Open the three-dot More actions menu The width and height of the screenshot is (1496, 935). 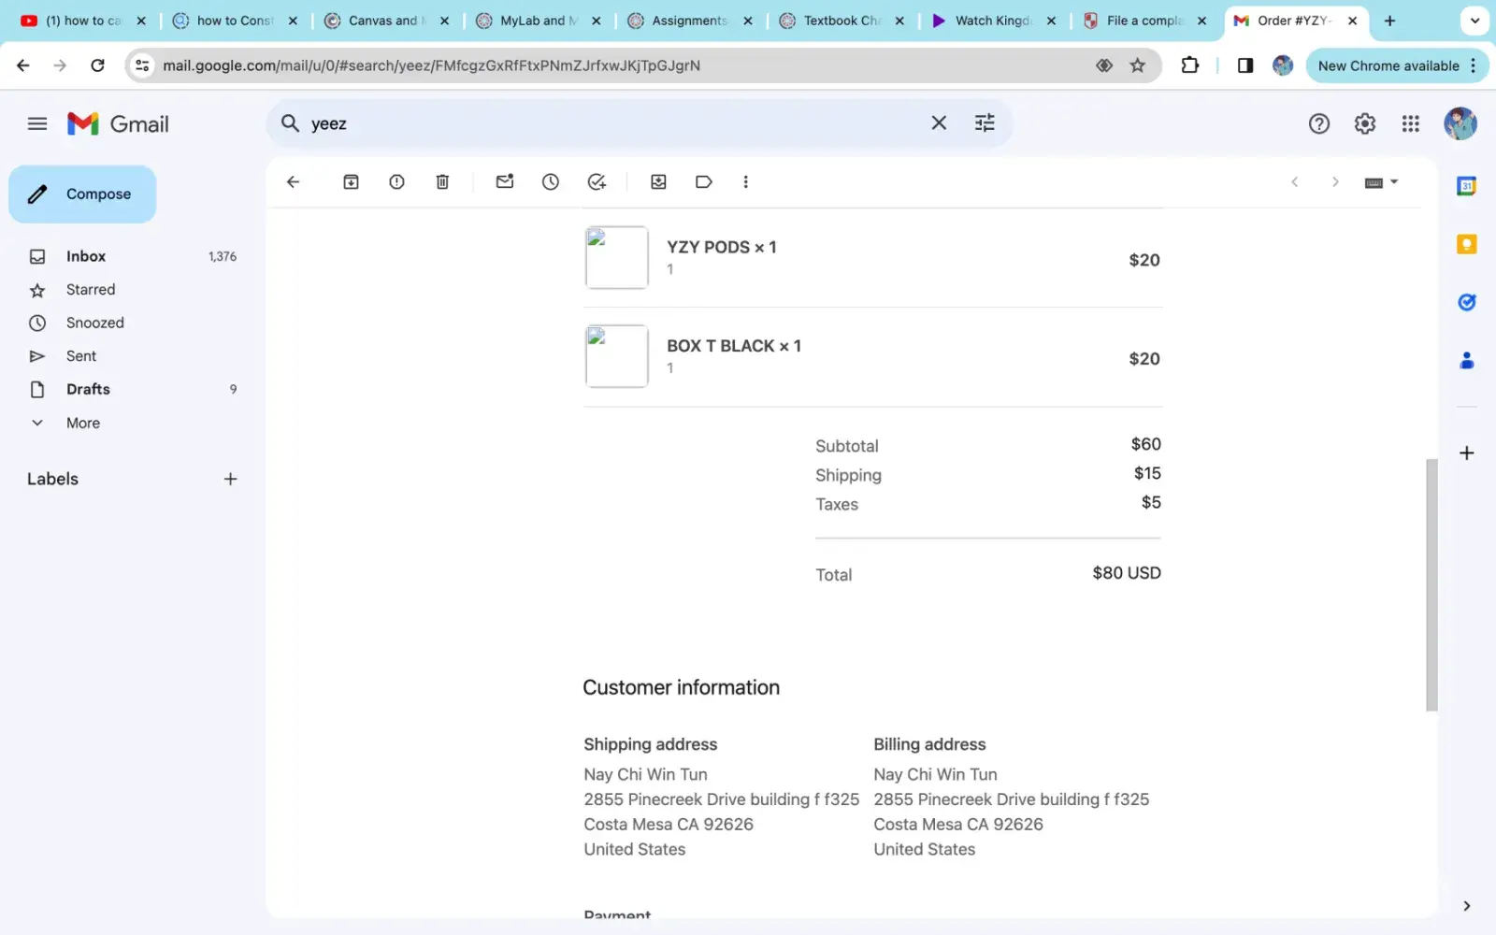[745, 182]
